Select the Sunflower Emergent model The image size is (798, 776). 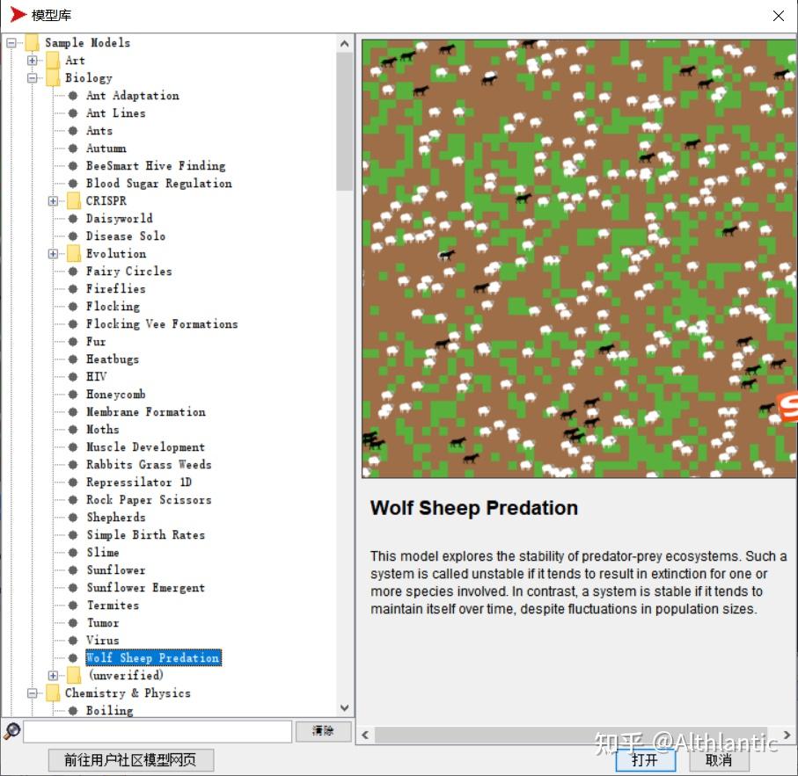tap(145, 587)
